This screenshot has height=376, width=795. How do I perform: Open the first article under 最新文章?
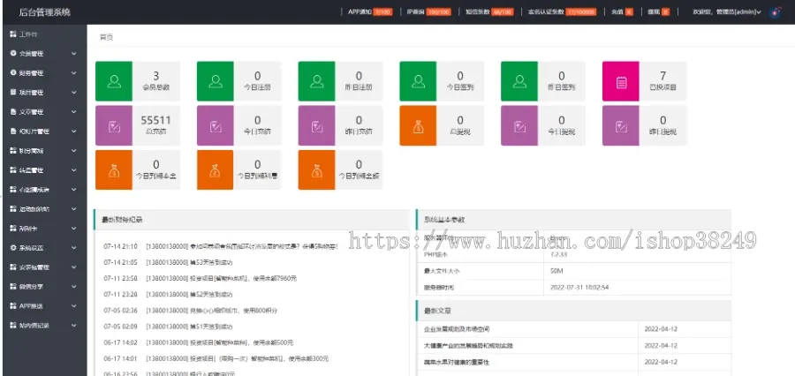(x=461, y=329)
